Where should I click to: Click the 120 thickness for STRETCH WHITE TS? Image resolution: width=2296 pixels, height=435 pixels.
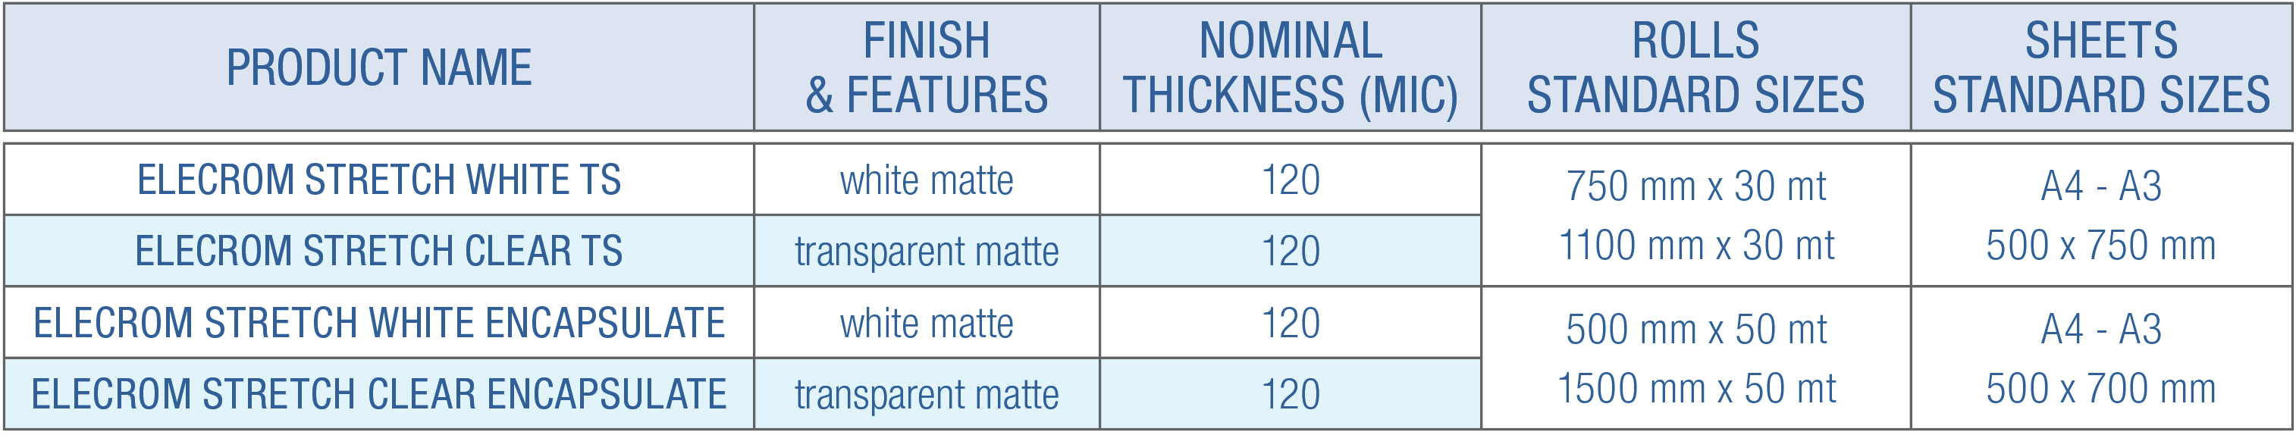tap(1290, 181)
